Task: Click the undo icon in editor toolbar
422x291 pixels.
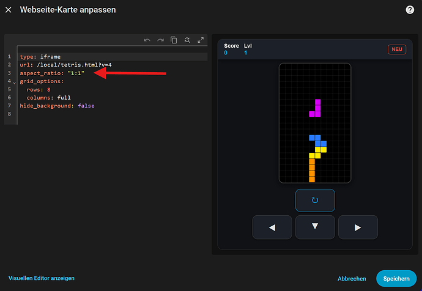Action: point(147,40)
